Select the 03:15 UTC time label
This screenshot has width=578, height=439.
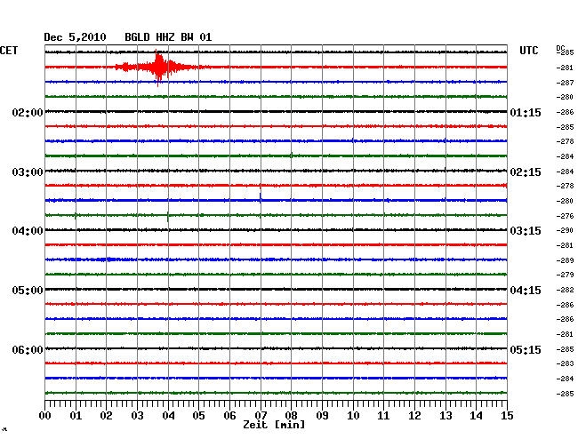click(525, 231)
